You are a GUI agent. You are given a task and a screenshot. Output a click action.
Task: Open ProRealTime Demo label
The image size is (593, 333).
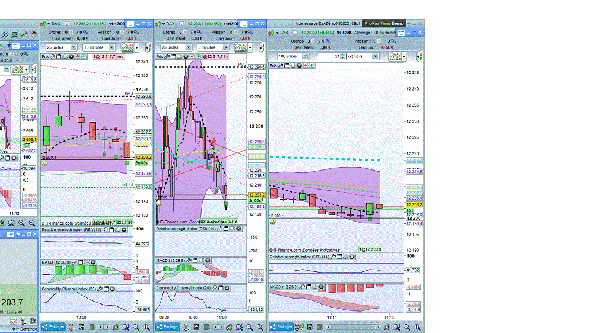[x=384, y=24]
